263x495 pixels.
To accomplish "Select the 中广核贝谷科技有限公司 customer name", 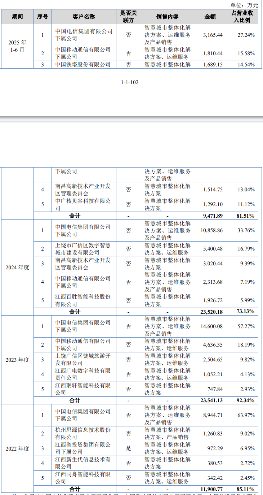I will click(x=83, y=204).
